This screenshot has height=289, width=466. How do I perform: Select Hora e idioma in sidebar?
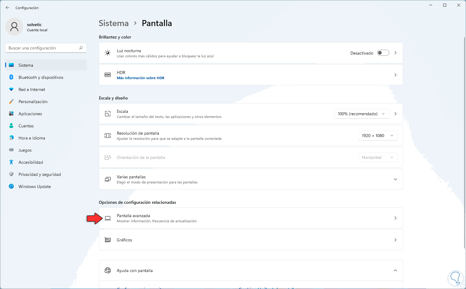tap(32, 138)
